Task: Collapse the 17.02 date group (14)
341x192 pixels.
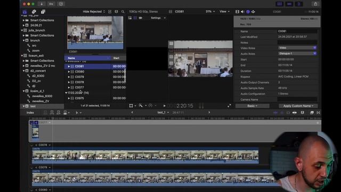Action: (66, 93)
